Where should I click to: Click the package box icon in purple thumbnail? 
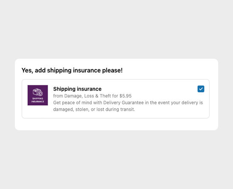[x=37, y=92]
